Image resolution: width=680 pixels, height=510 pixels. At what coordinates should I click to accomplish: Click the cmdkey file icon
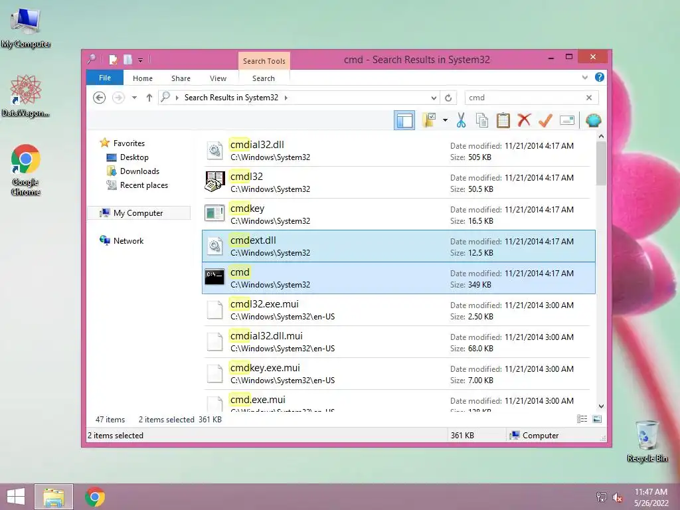click(214, 213)
